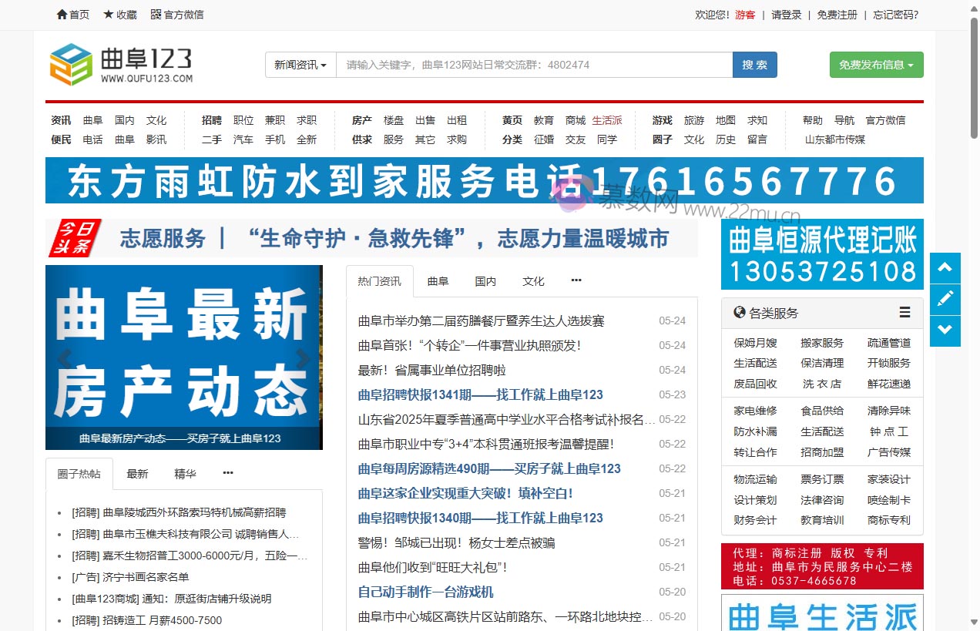Open the 免费注册 link

837,15
